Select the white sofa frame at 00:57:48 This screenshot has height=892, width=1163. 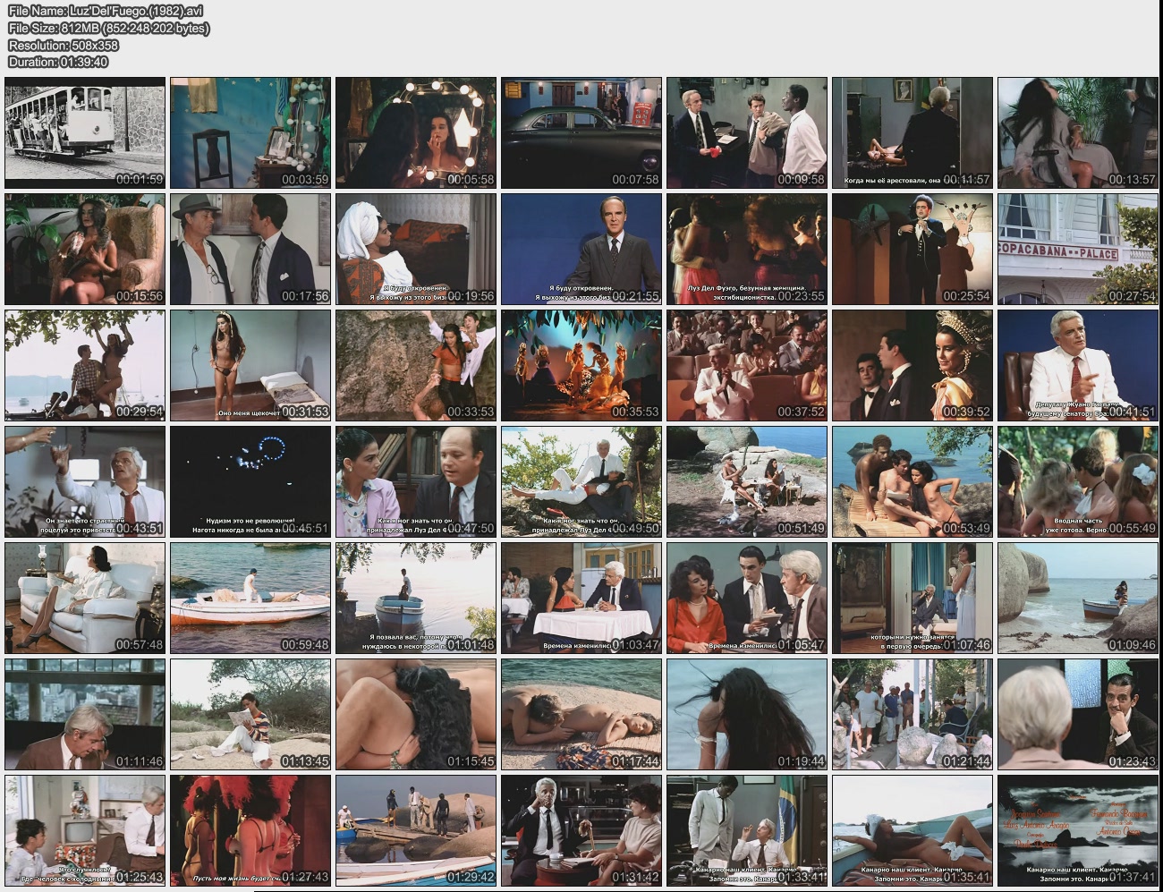point(85,598)
